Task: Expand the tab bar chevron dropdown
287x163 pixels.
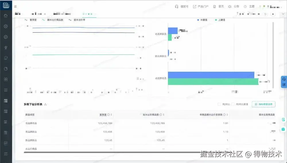Action: (x=283, y=14)
